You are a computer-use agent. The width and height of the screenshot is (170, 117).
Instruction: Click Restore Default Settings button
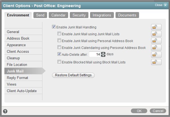pos(73,75)
